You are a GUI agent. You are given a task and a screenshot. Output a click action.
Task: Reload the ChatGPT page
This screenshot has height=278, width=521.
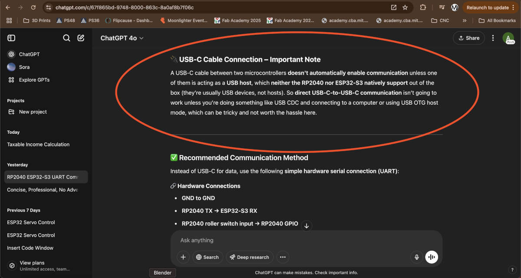coord(33,7)
